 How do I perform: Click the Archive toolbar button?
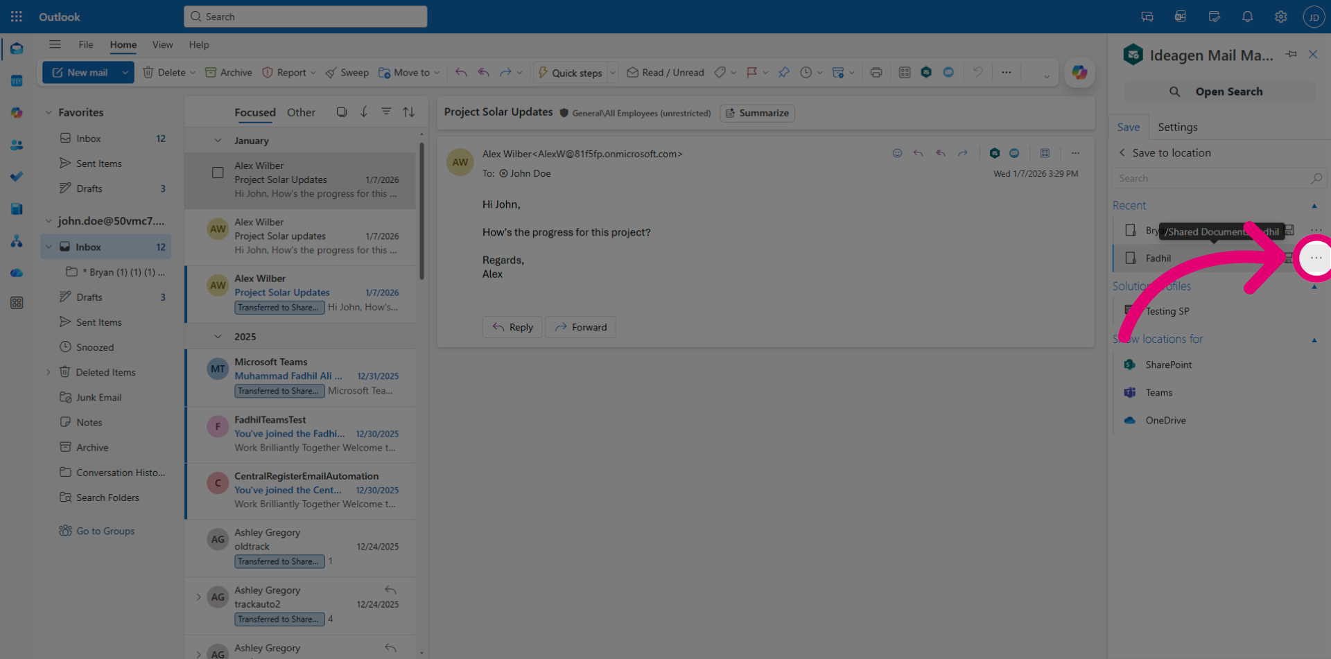[229, 72]
